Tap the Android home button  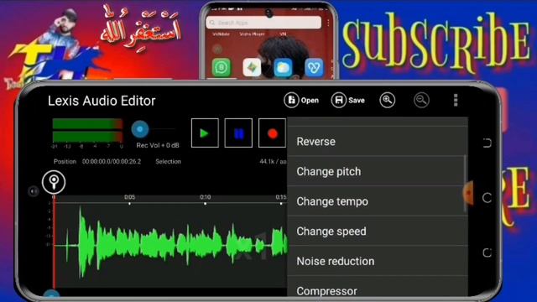point(487,198)
